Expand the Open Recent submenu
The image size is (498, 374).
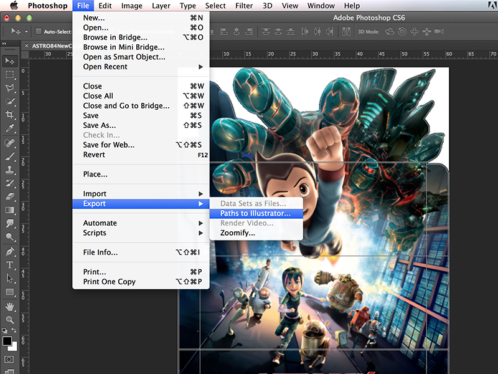click(141, 67)
